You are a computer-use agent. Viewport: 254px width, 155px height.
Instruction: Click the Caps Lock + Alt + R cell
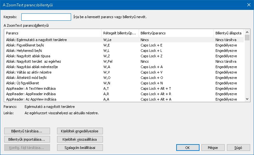(156, 94)
